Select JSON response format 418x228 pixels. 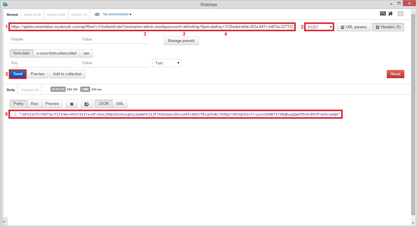pos(103,104)
